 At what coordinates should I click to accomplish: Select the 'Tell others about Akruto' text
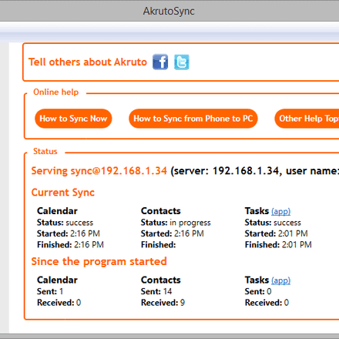tap(88, 62)
